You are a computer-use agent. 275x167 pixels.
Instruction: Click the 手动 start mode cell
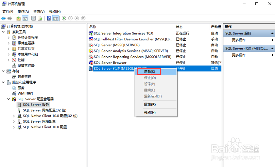point(214,39)
